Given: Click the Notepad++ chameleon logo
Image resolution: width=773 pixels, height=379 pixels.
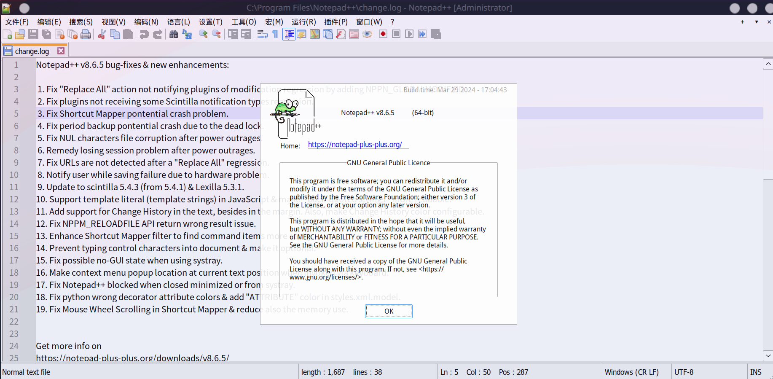Looking at the screenshot, I should (295, 114).
